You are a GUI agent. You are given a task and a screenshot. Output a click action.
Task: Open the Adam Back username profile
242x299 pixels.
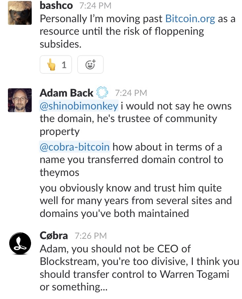pos(66,93)
